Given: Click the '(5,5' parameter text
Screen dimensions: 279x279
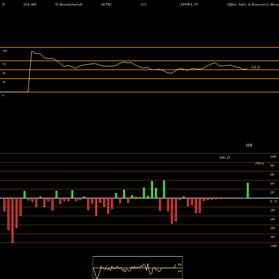Looking at the screenshot, I should pyautogui.click(x=143, y=4).
